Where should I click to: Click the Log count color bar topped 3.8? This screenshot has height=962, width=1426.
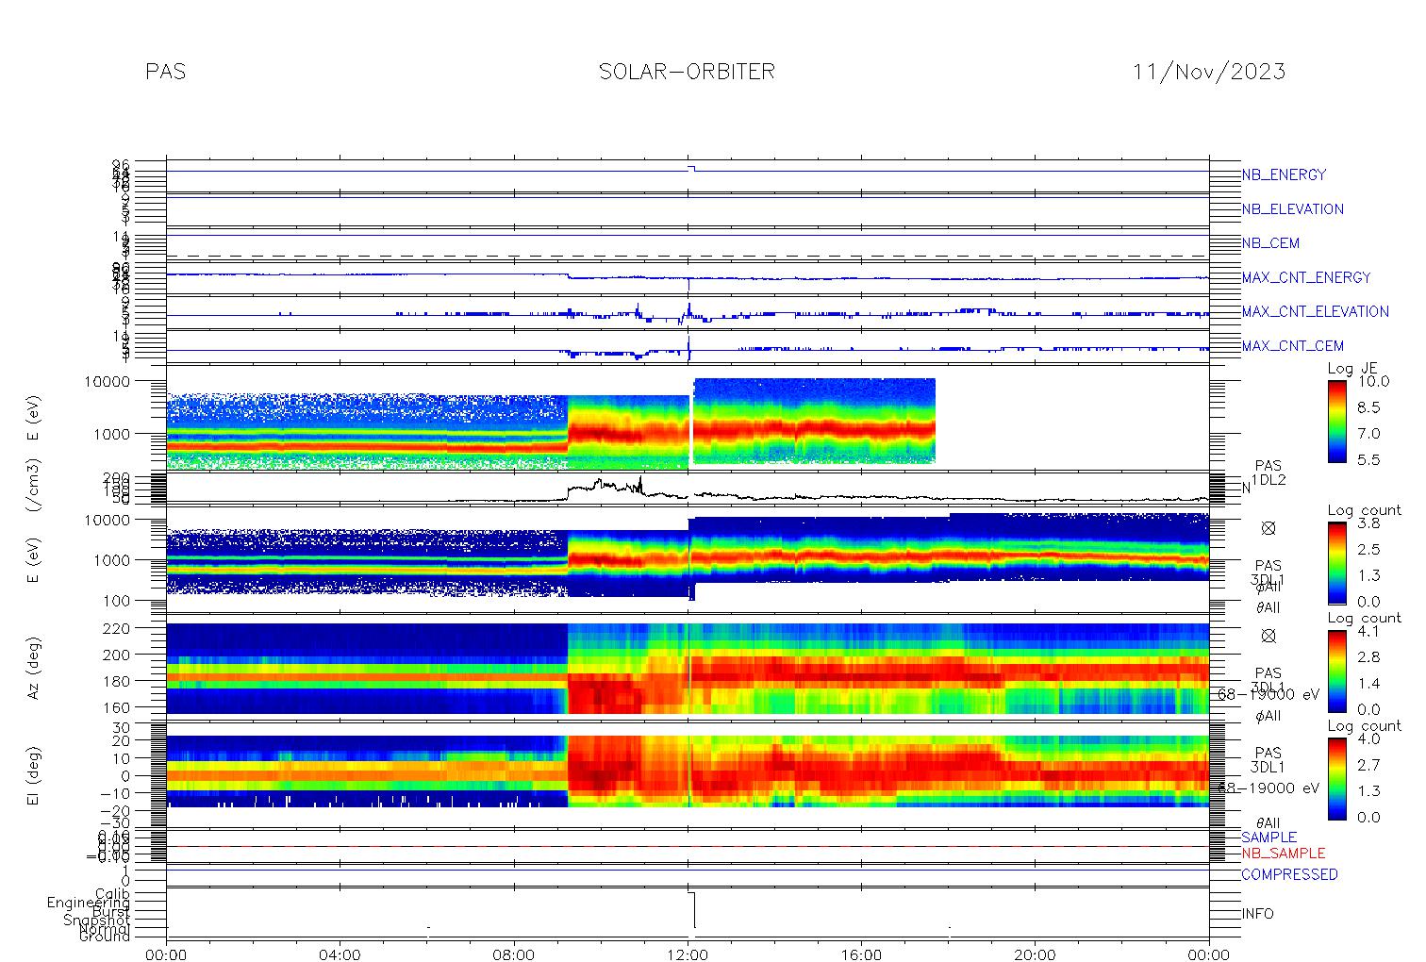(x=1336, y=563)
